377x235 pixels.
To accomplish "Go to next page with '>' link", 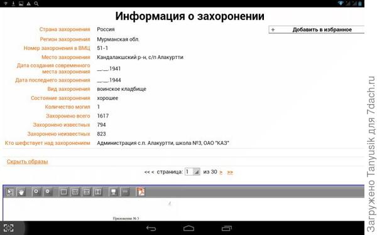I will [221, 172].
